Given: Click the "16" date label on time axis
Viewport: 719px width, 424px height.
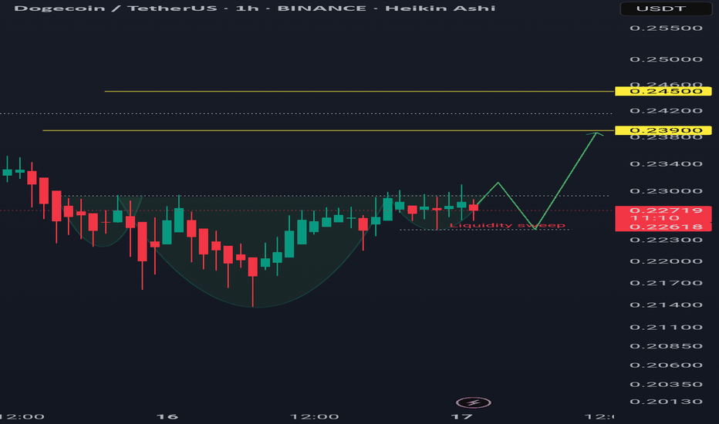Looking at the screenshot, I should click(x=167, y=416).
